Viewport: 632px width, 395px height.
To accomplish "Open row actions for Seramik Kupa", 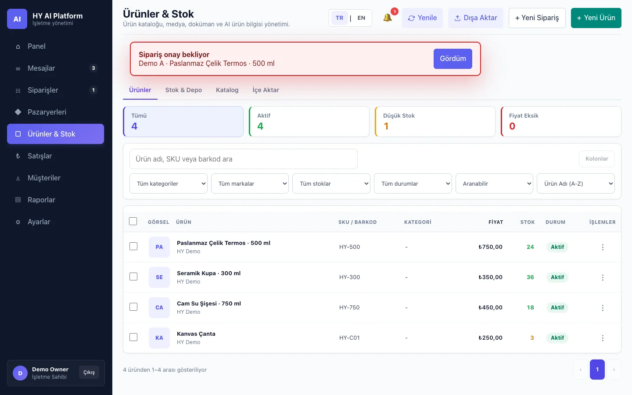I will [603, 277].
